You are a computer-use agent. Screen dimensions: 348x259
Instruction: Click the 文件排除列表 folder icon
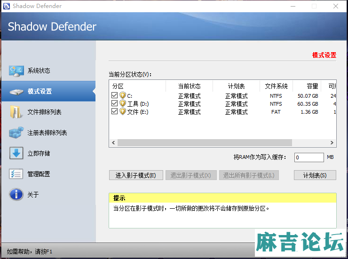coord(16,112)
